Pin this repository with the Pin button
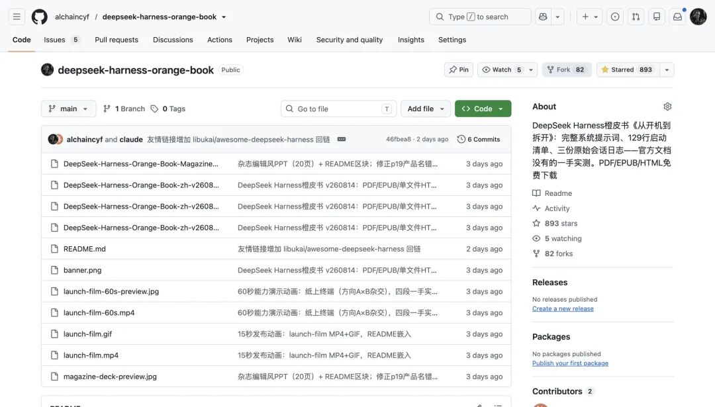Image resolution: width=715 pixels, height=407 pixels. pos(458,69)
